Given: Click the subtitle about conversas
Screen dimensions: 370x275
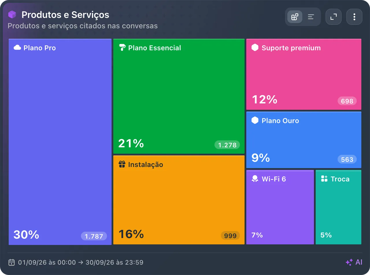Looking at the screenshot, I should [x=83, y=26].
